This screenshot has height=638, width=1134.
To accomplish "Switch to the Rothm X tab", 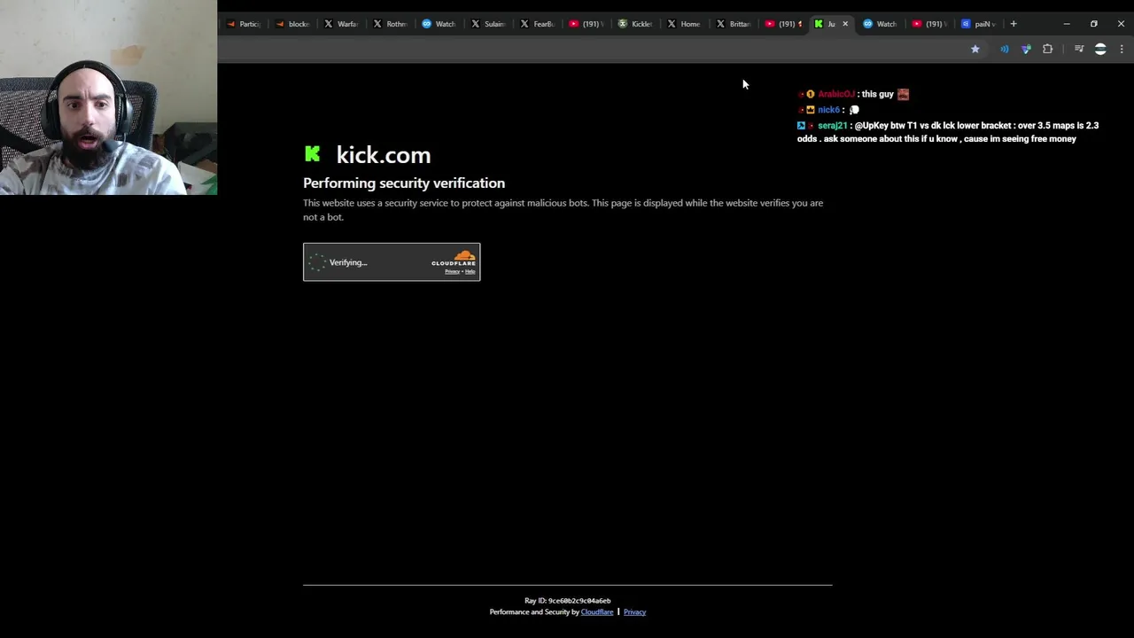I will tap(389, 24).
